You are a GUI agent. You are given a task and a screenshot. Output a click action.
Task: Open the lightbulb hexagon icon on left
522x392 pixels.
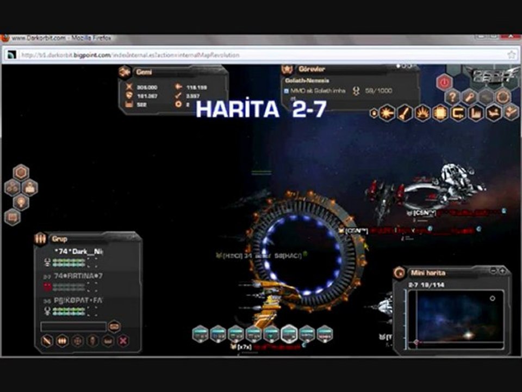pyautogui.click(x=21, y=203)
